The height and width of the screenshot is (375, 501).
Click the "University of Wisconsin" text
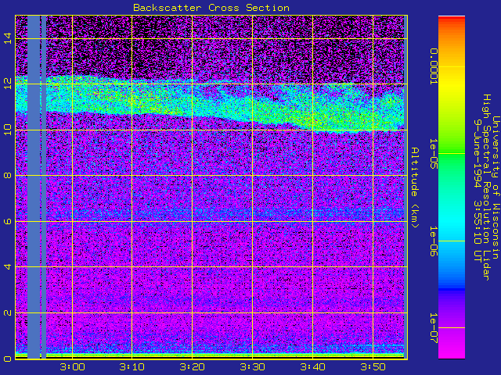[496, 187]
